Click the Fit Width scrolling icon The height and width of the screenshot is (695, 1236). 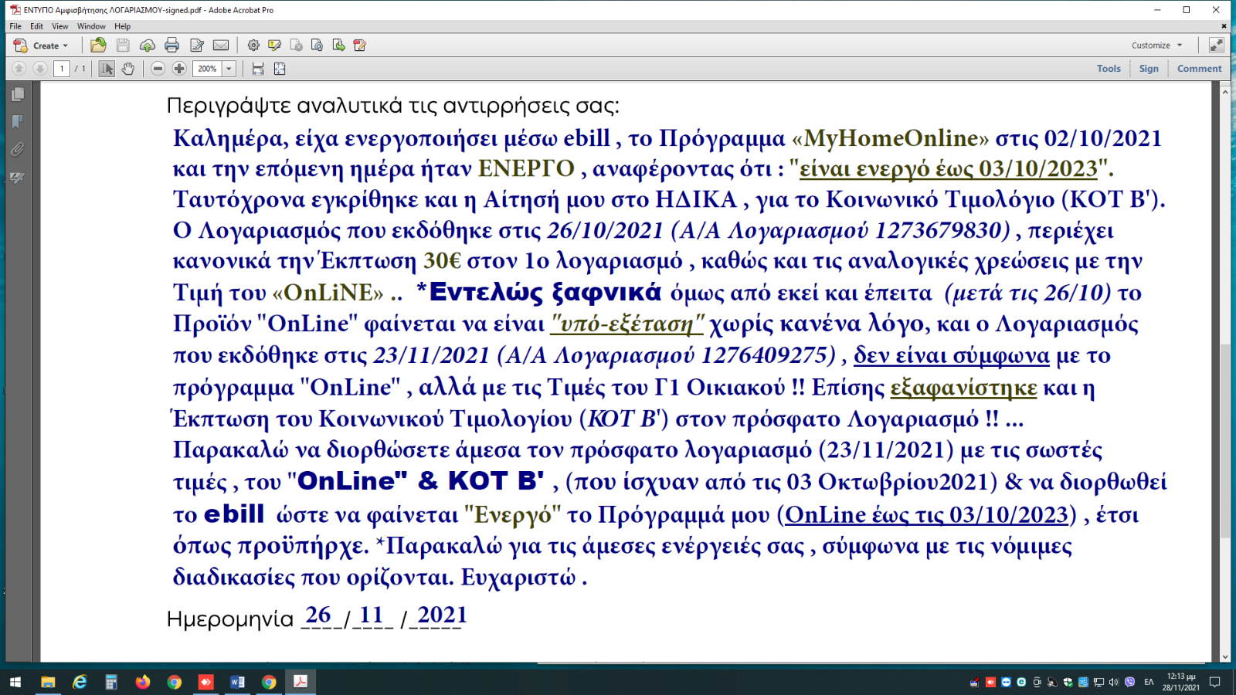258,69
